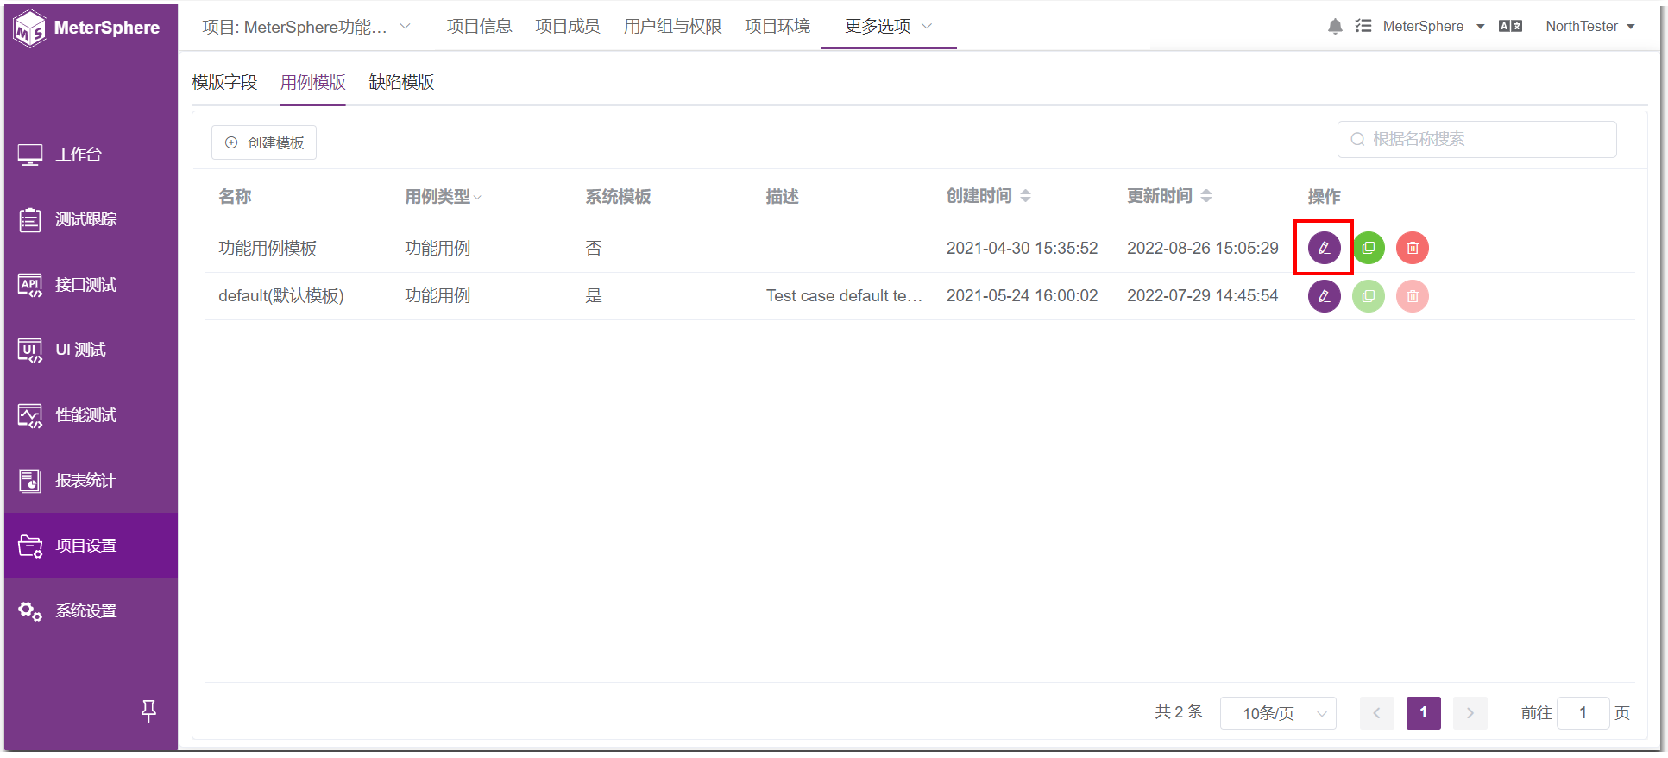Open 项目环境 in the top navigation

point(777,27)
